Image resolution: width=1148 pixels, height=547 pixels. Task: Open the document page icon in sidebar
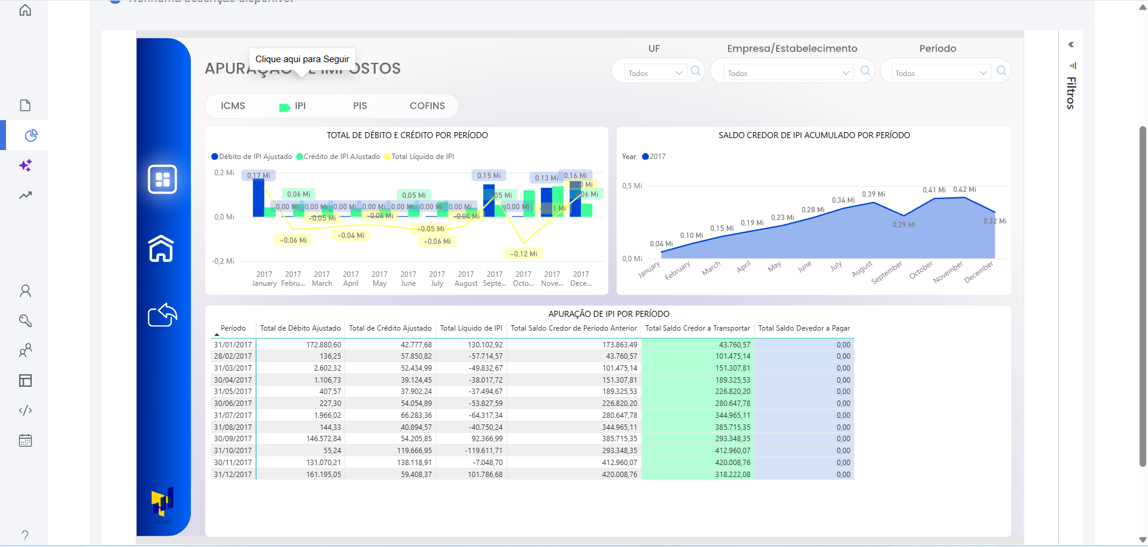click(x=25, y=105)
